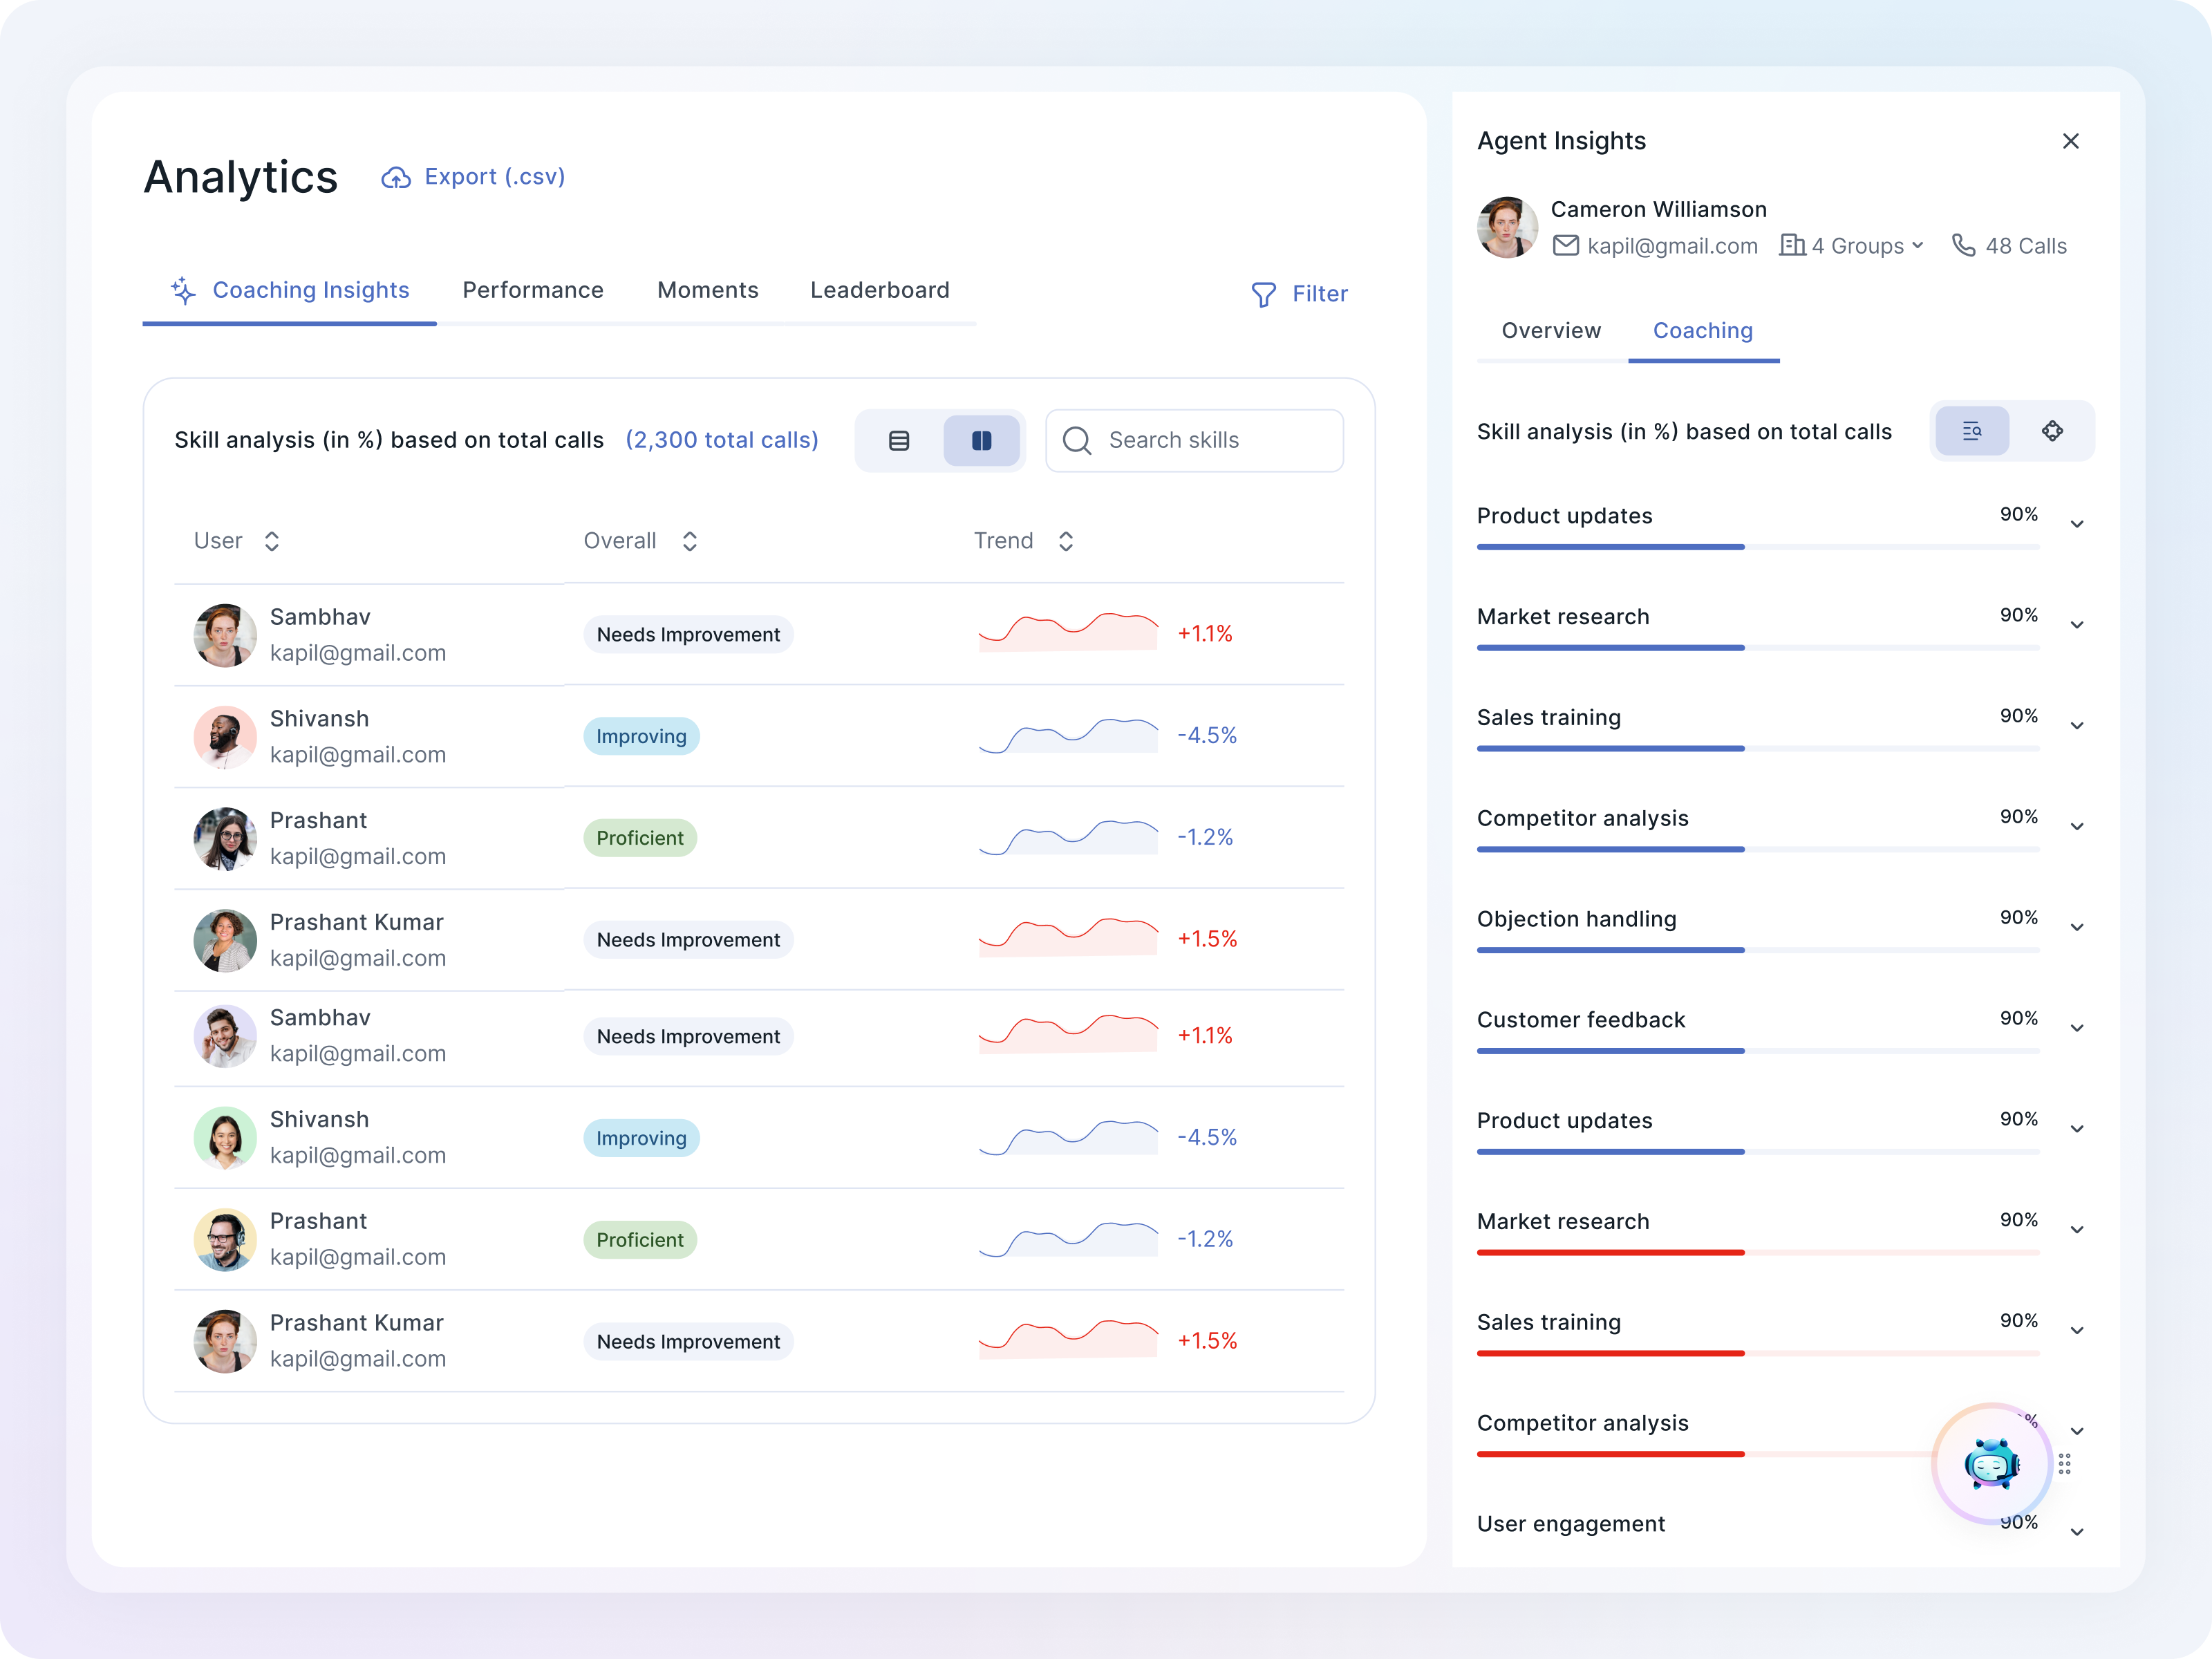Viewport: 2212px width, 1659px height.
Task: Click the Export (.csv) link
Action: pos(494,177)
